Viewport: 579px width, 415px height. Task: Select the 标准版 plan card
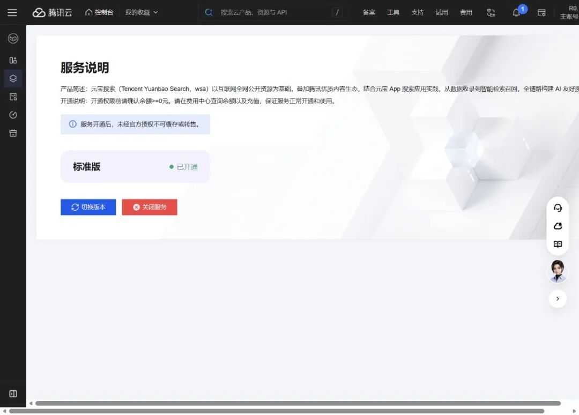click(x=135, y=167)
